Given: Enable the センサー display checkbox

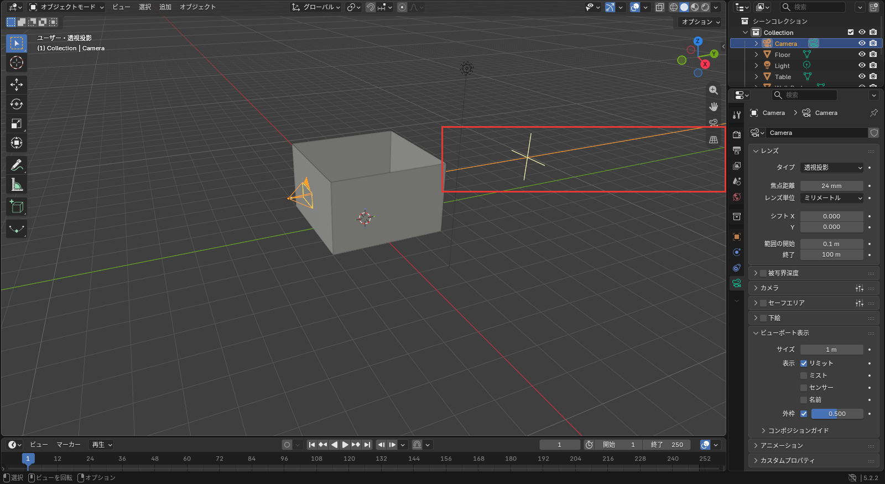Looking at the screenshot, I should tap(804, 388).
